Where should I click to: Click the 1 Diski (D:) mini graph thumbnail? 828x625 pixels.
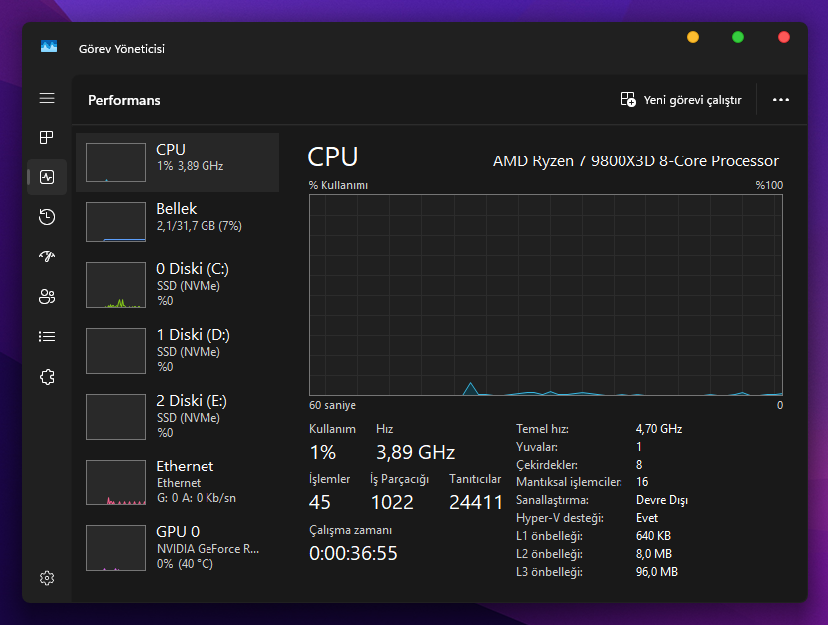116,351
